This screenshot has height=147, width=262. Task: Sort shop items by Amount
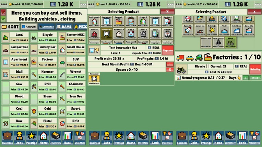tap(29, 27)
